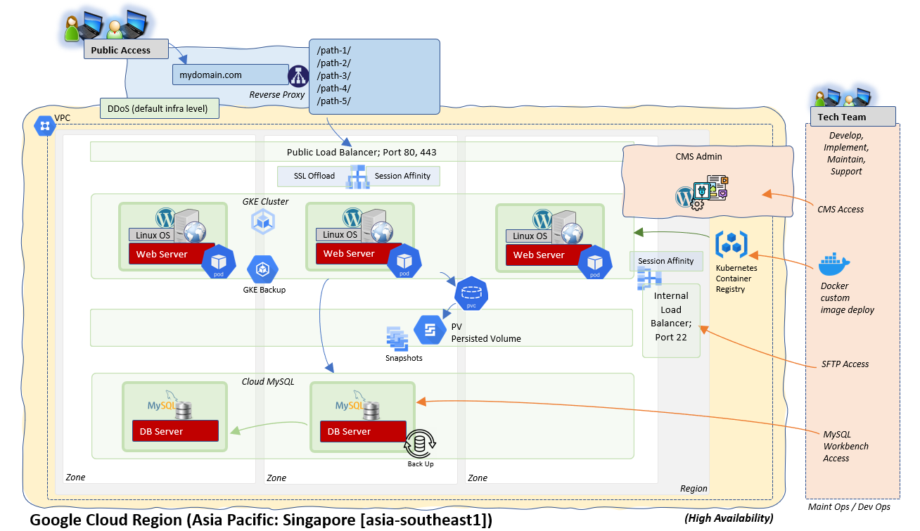
Task: Click the CMS Access label
Action: coord(841,209)
